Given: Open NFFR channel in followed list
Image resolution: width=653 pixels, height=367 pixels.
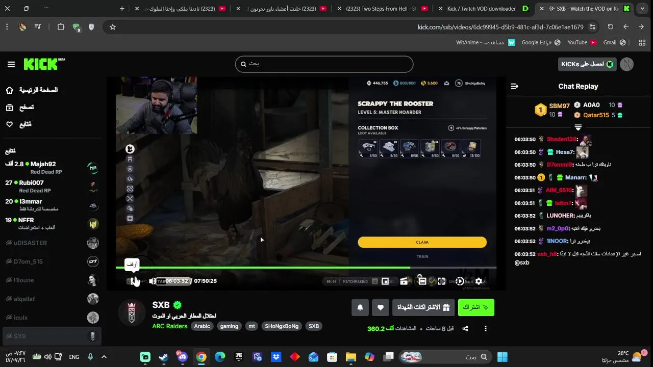Looking at the screenshot, I should tap(51, 224).
